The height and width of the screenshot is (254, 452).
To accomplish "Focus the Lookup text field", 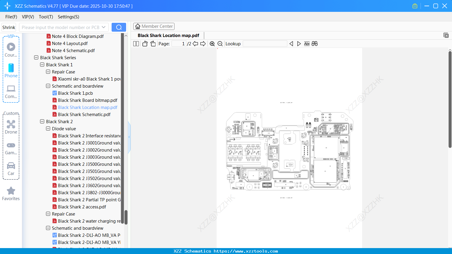I will (265, 44).
